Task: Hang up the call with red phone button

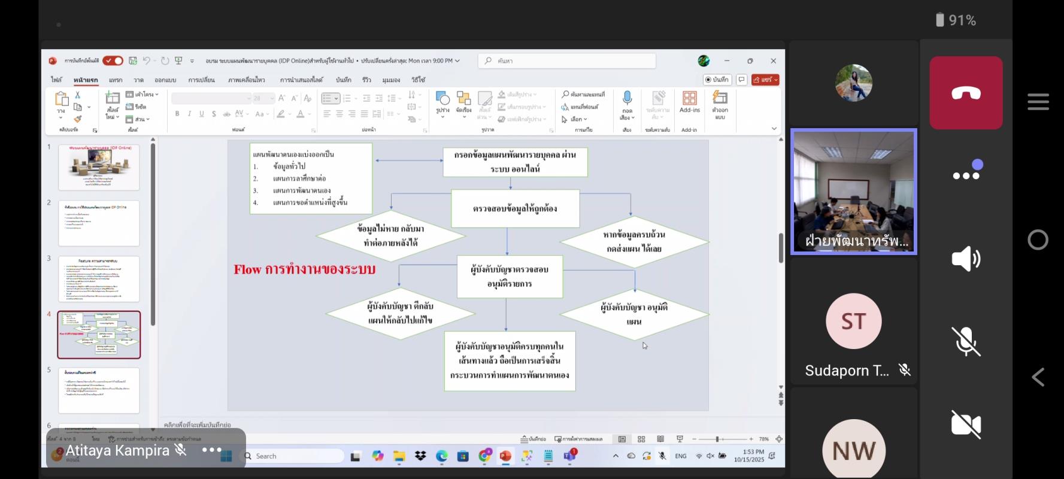Action: [965, 93]
